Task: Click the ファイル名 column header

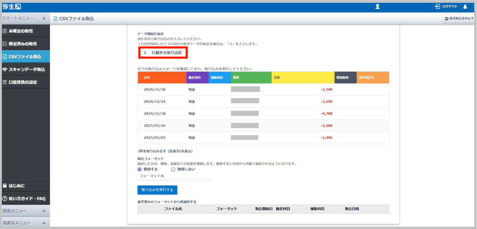Action: pos(173,209)
